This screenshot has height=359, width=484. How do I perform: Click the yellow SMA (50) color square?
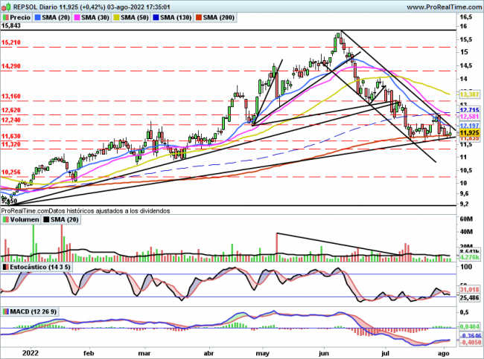tap(116, 18)
